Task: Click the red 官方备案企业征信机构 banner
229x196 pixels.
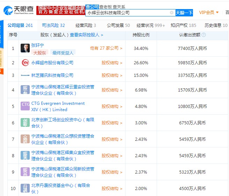Action: [61, 10]
